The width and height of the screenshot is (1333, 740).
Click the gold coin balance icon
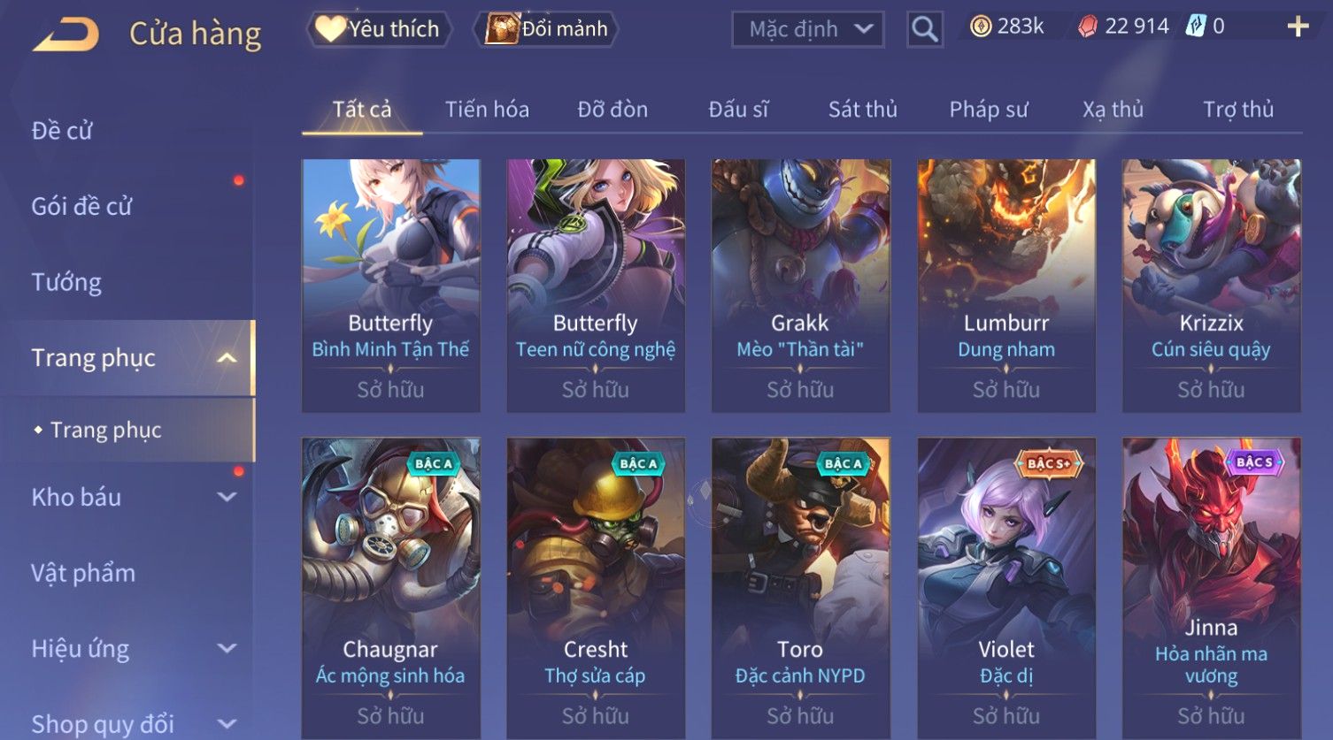[x=981, y=27]
